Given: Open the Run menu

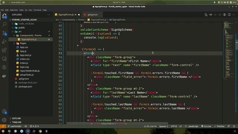Looking at the screenshot, I should (x=30, y=10).
